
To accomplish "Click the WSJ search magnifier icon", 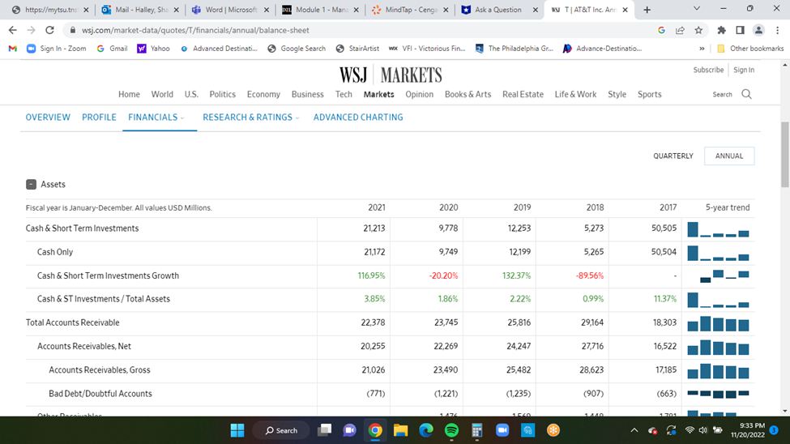I will click(x=747, y=94).
